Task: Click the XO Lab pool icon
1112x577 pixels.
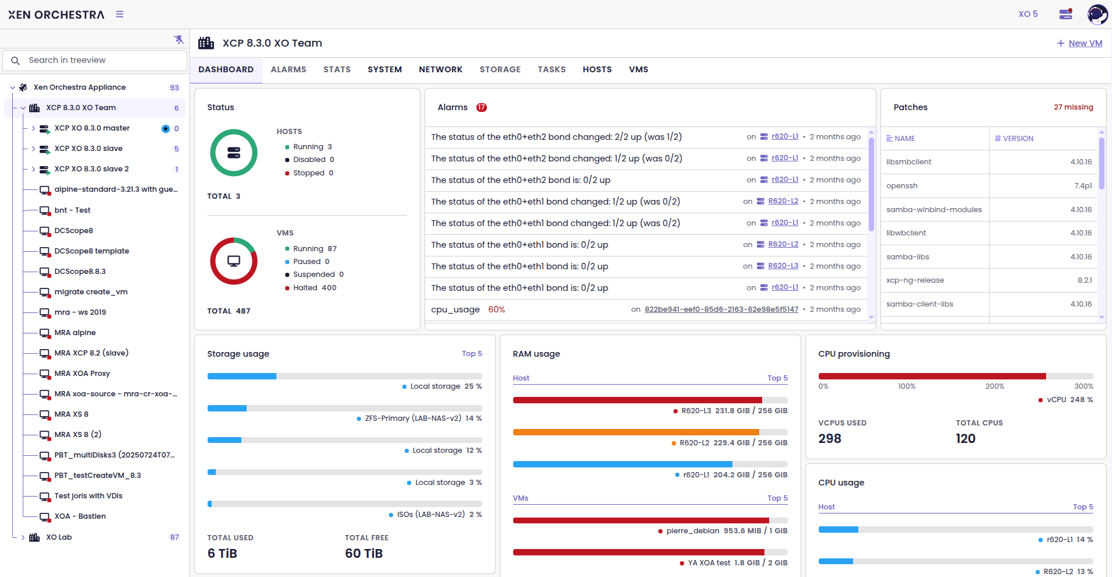Action: [x=34, y=537]
